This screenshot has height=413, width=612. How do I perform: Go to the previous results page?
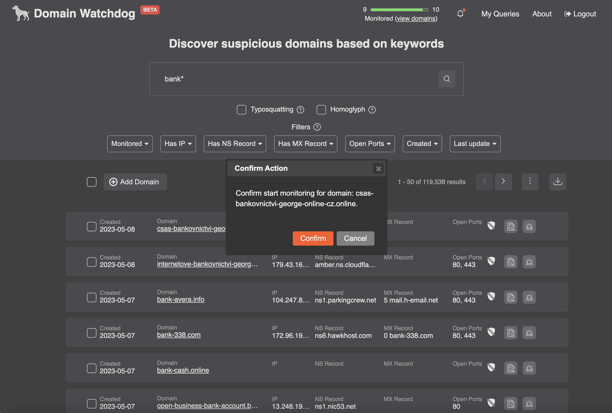point(484,182)
